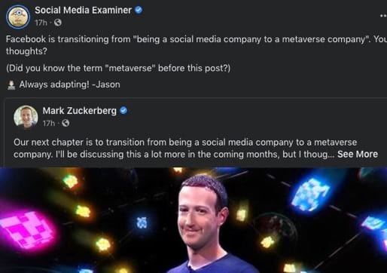Click the Mark Zuckerberg name link
This screenshot has width=387, height=273.
click(80, 111)
